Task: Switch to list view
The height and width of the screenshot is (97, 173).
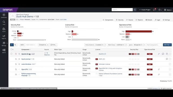Action: tap(12, 45)
